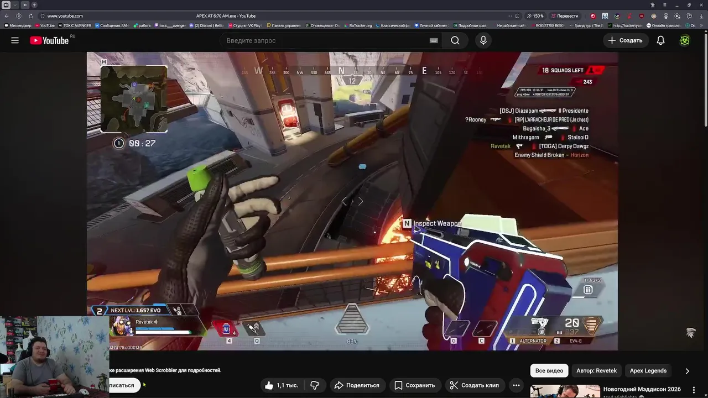The image size is (708, 398).
Task: Click the browser back arrow
Action: point(7,16)
